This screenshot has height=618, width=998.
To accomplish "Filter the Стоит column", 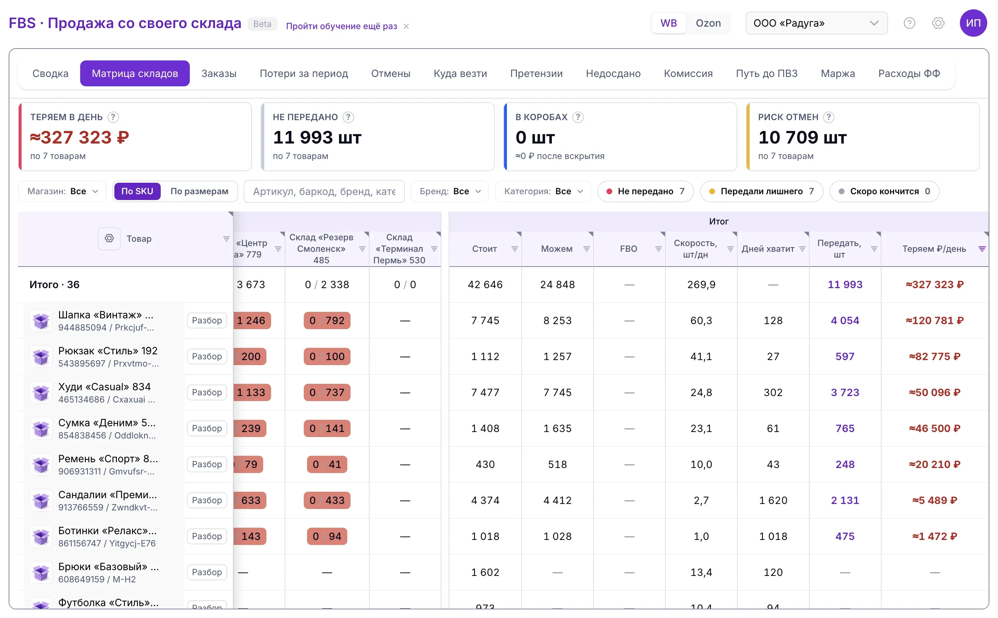I will click(515, 249).
